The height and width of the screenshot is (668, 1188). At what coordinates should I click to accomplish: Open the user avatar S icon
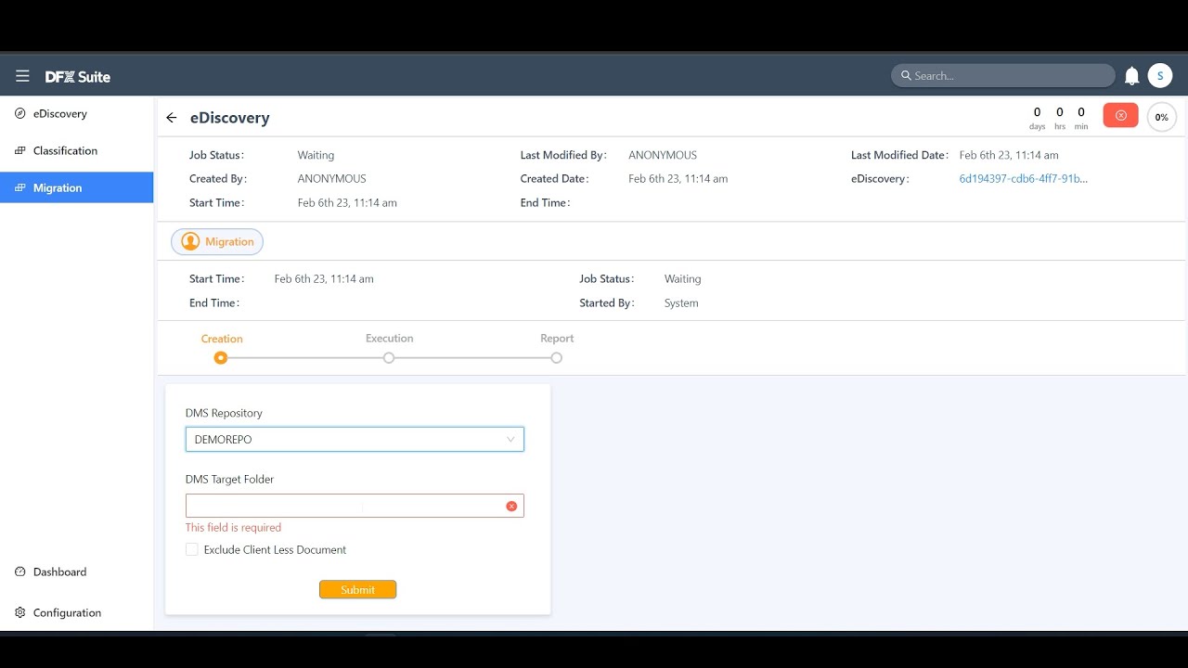[1159, 76]
